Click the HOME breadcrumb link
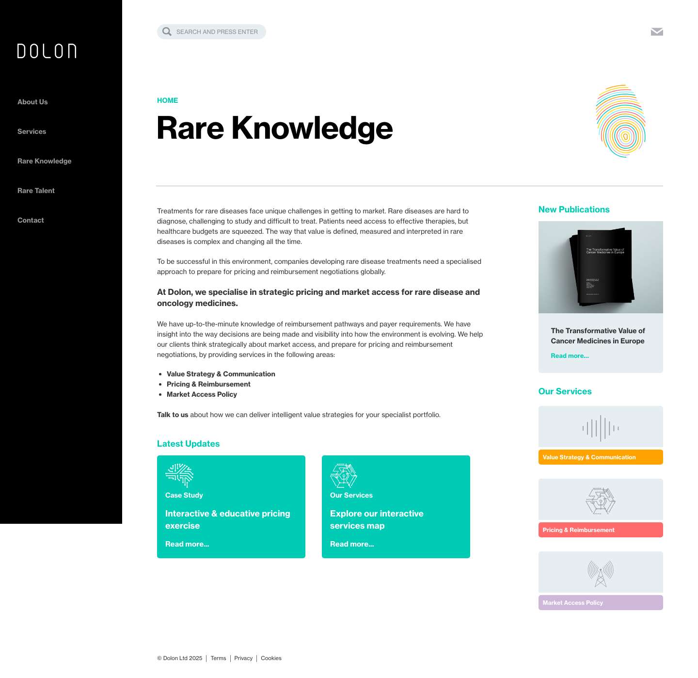The width and height of the screenshot is (698, 678). [x=167, y=100]
